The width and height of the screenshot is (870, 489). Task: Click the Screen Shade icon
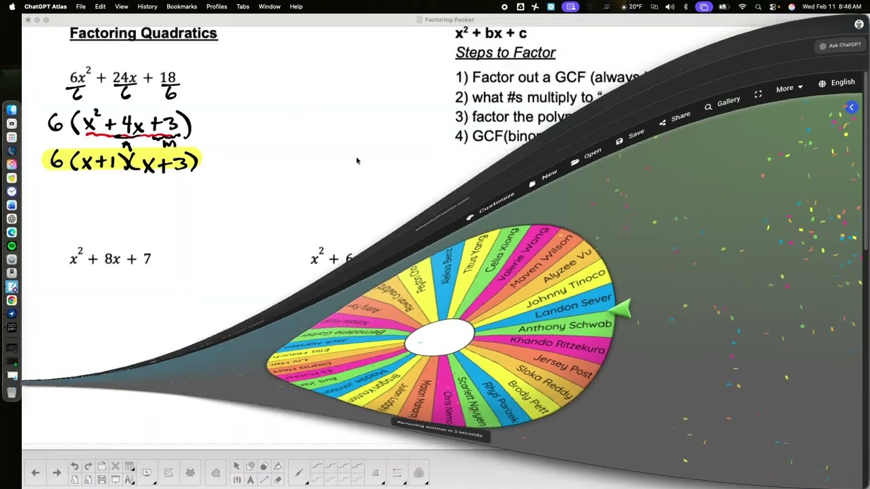(x=116, y=479)
